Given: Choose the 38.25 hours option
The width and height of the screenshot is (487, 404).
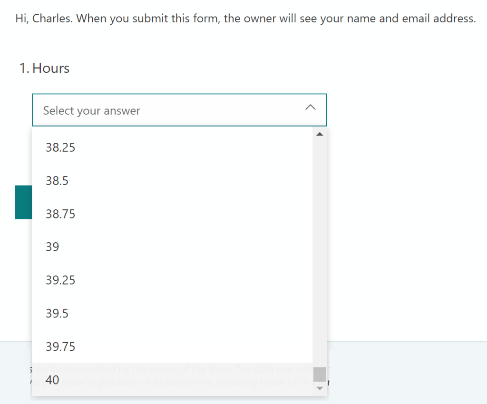Looking at the screenshot, I should pos(60,148).
